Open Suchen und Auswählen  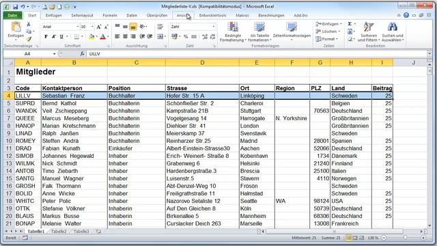393,32
